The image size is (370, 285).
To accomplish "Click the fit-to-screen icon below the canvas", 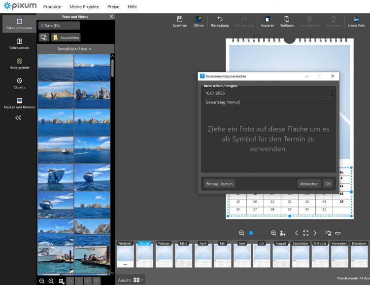I will tap(305, 233).
